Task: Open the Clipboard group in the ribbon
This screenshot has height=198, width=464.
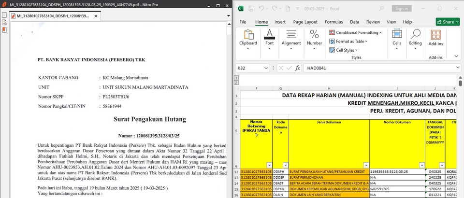Action: coord(248,40)
